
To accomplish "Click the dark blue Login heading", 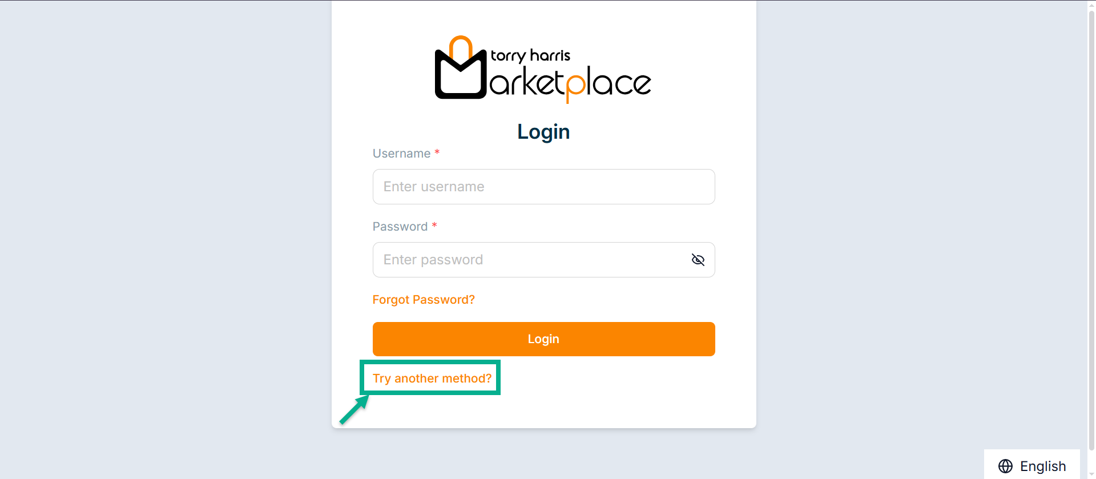I will point(543,132).
